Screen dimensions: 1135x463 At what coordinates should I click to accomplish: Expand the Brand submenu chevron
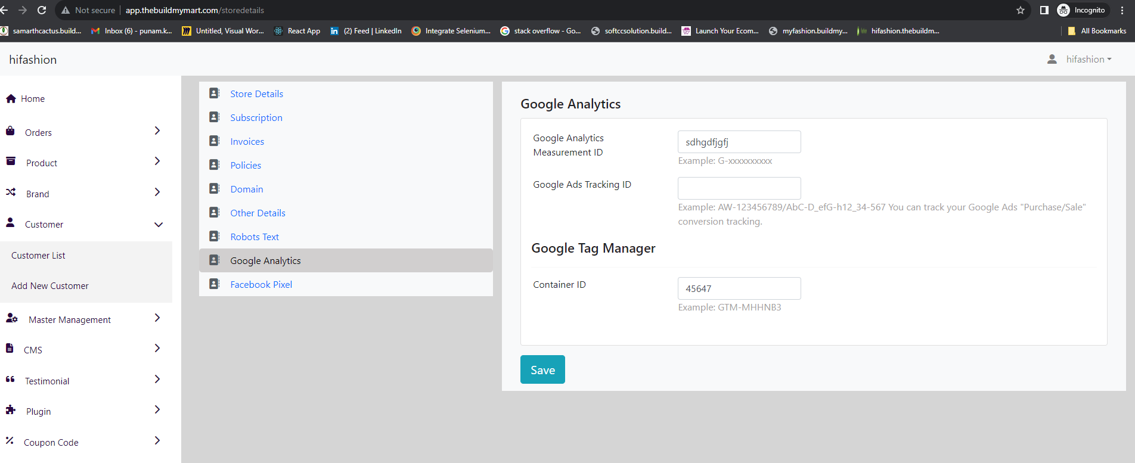[x=157, y=192]
